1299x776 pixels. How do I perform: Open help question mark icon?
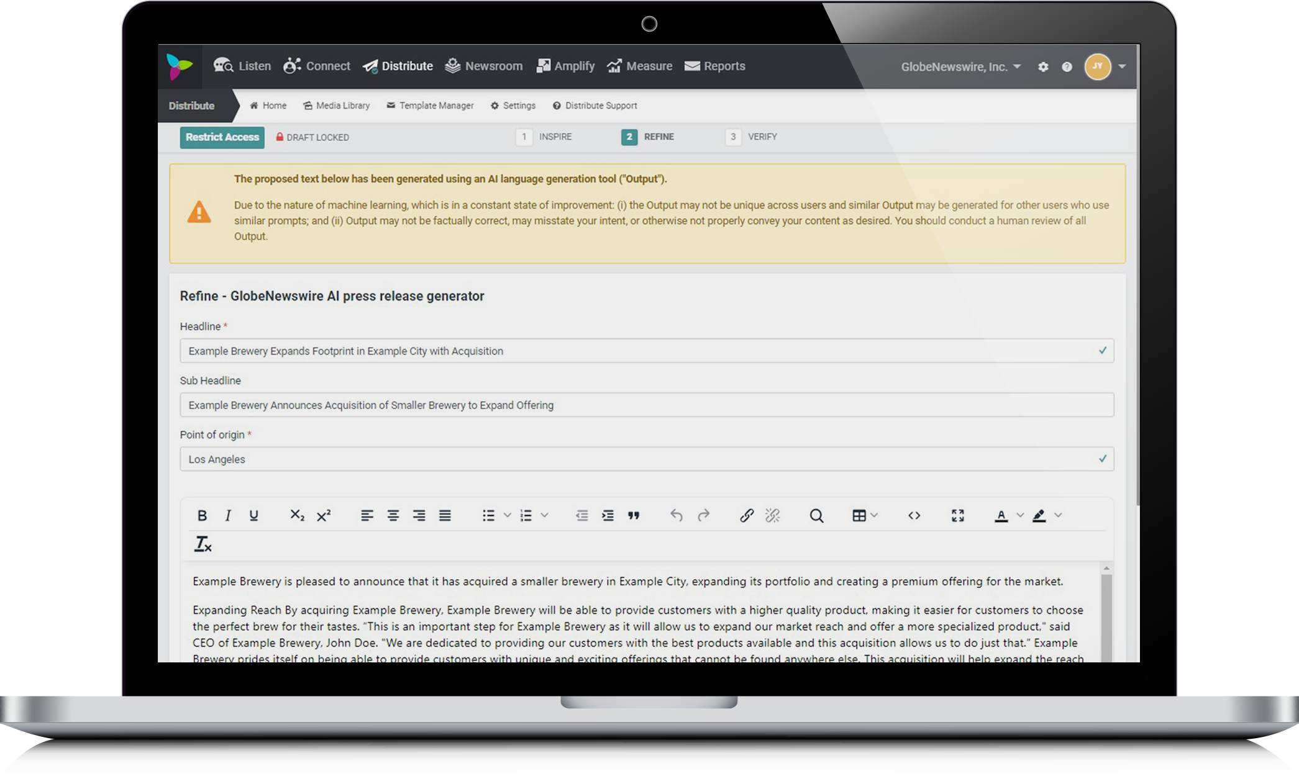pyautogui.click(x=1067, y=66)
